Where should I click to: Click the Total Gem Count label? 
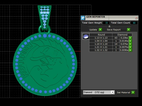tap(120, 23)
